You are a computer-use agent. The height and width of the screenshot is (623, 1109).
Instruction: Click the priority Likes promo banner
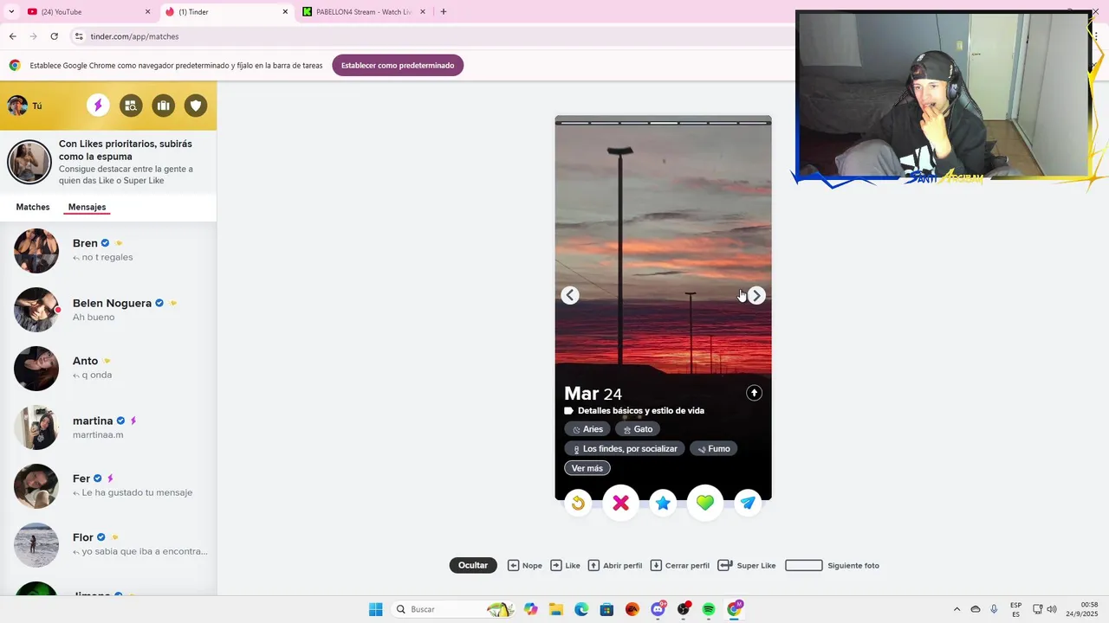108,163
